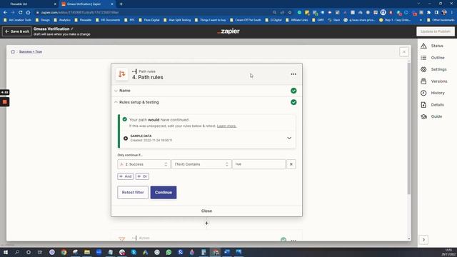457x257 pixels.
Task: Open Chrome from the taskbar
Action: [64, 252]
